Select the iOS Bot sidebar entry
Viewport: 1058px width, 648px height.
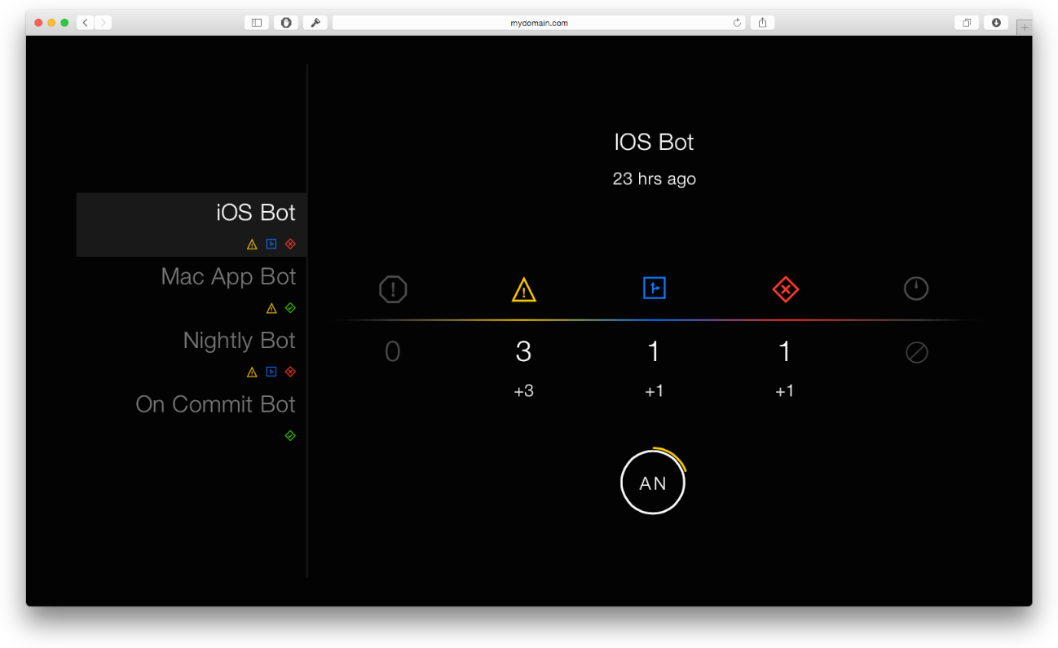point(255,214)
